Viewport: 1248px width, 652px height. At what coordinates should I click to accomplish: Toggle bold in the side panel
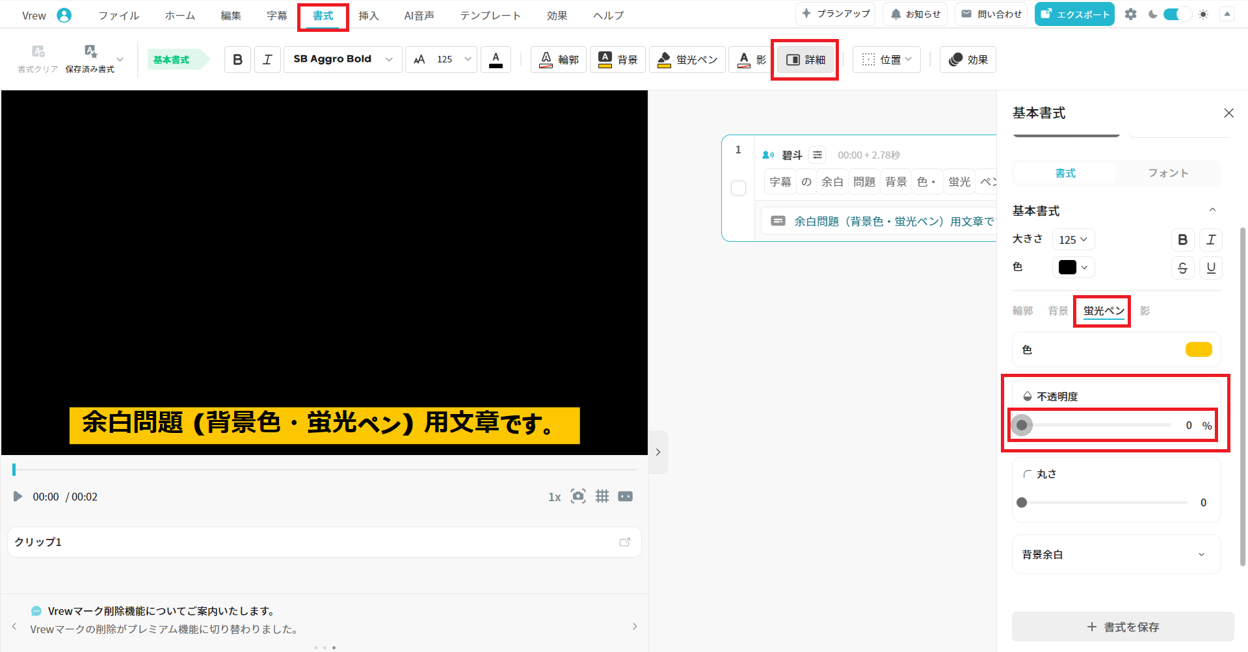(x=1183, y=239)
